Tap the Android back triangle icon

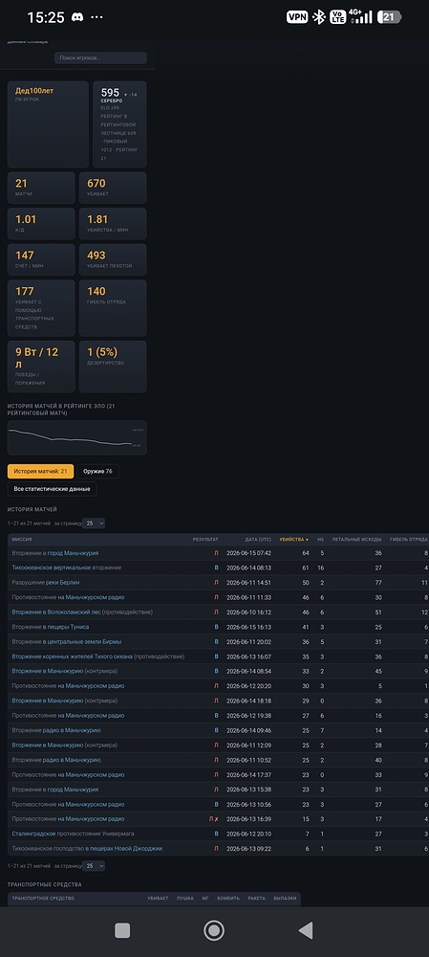(306, 930)
